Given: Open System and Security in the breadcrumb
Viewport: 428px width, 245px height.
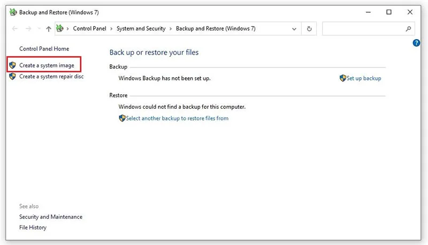Looking at the screenshot, I should click(x=141, y=28).
